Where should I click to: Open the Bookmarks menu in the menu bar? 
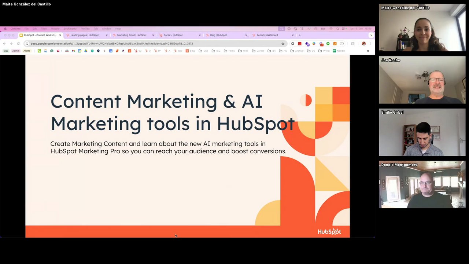70,29
